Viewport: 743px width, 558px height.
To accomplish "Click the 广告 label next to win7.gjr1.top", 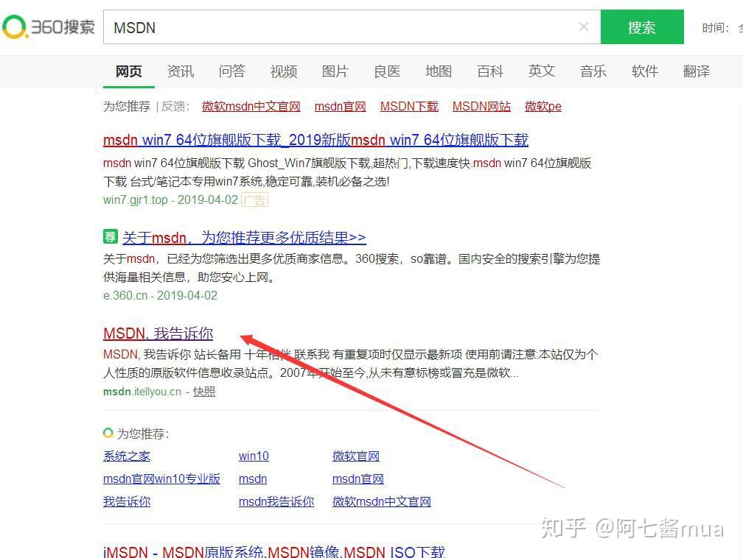I will click(254, 199).
